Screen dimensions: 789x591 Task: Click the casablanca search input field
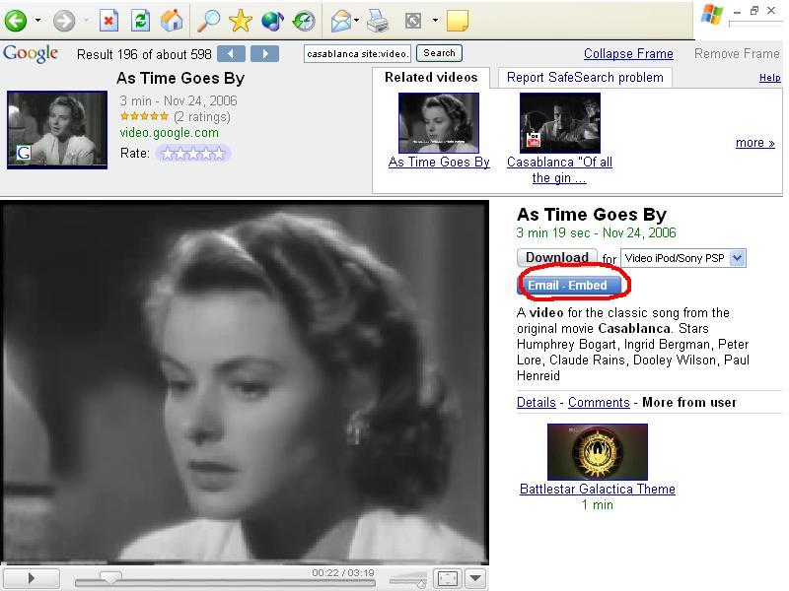(x=357, y=54)
